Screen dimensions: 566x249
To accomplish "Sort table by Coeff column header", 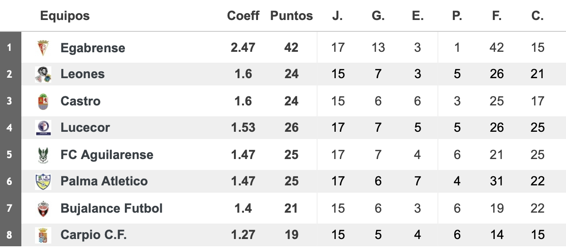I will (x=243, y=16).
